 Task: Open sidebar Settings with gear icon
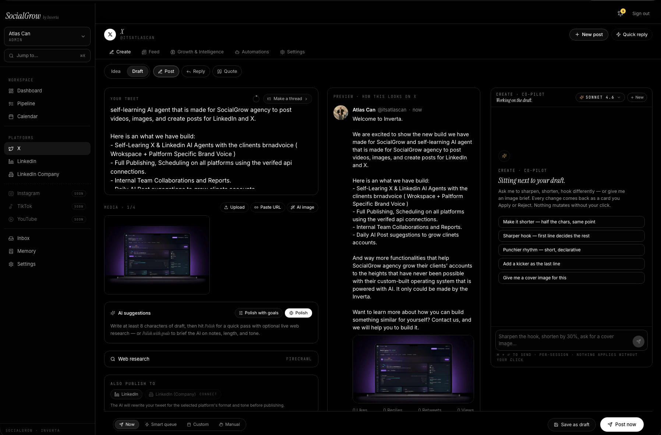tap(47, 264)
